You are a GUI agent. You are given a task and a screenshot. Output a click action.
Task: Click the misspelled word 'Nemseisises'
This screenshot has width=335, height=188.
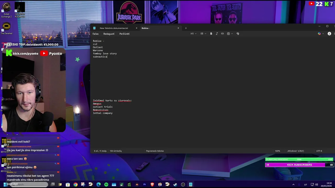(x=100, y=110)
